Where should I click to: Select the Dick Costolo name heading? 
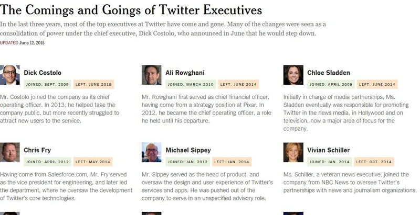[43, 73]
